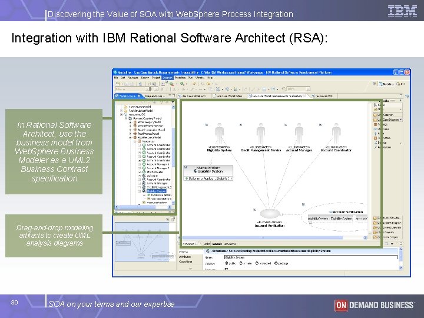Minimize the Model Explorer view
This screenshot has height=318, width=424.
pos(170,95)
